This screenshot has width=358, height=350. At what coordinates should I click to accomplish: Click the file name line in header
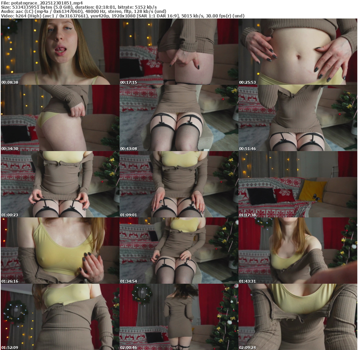42,3
